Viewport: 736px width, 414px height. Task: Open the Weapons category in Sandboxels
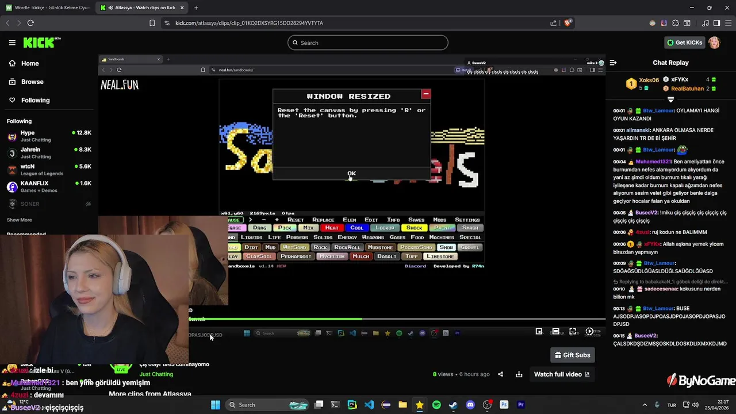373,237
